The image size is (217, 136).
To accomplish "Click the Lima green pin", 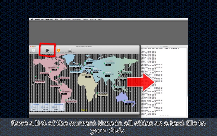I will (x=60, y=91).
